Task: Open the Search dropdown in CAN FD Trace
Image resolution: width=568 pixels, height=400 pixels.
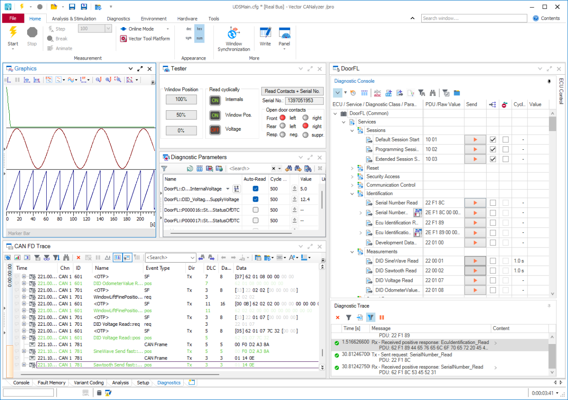Action: 193,258
